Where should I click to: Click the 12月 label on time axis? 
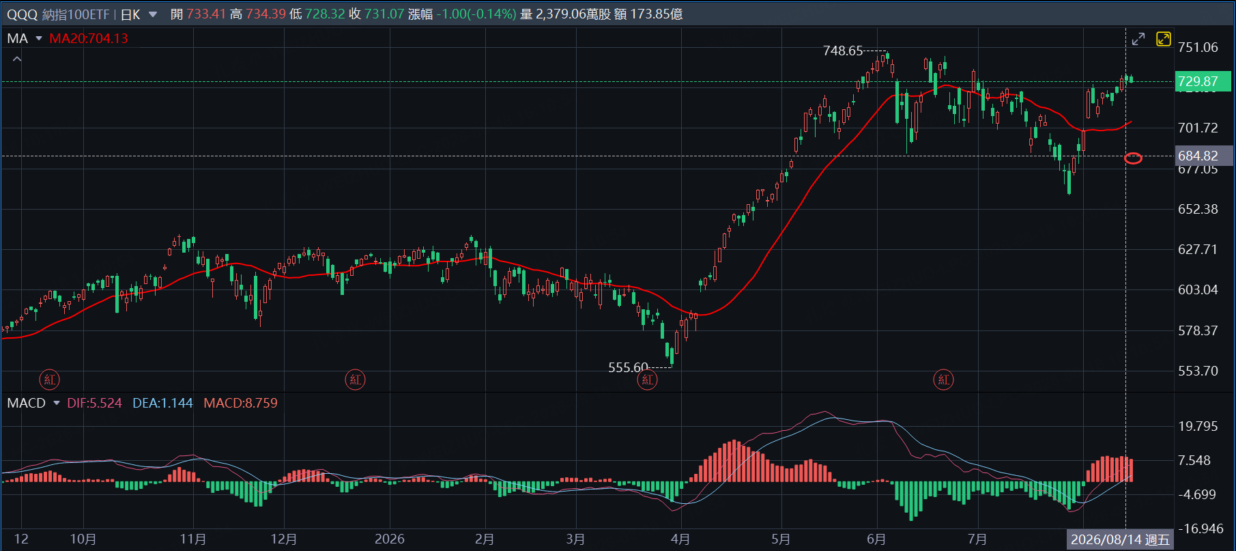pyautogui.click(x=284, y=539)
